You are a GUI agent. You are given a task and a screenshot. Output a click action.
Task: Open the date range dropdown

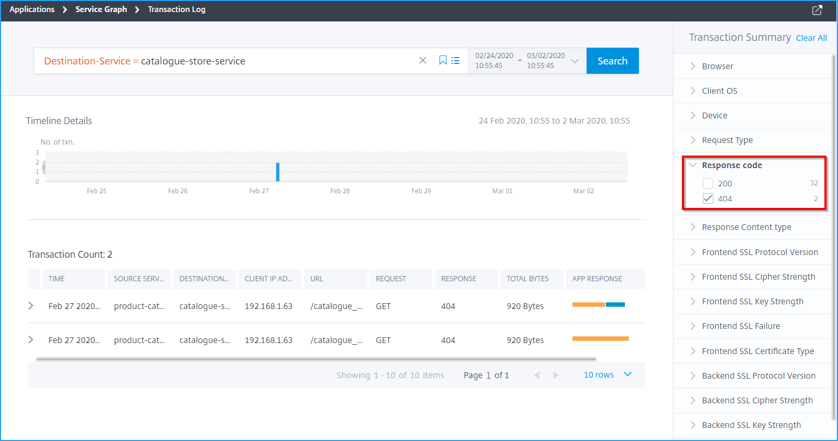pyautogui.click(x=575, y=61)
